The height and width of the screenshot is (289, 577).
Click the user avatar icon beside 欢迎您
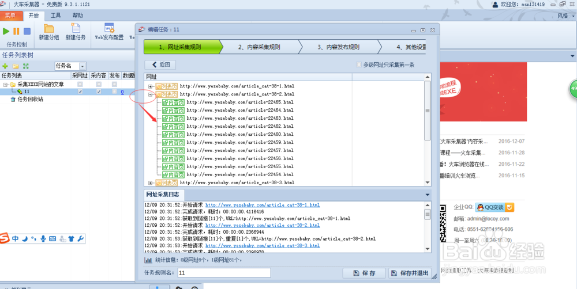[495, 5]
